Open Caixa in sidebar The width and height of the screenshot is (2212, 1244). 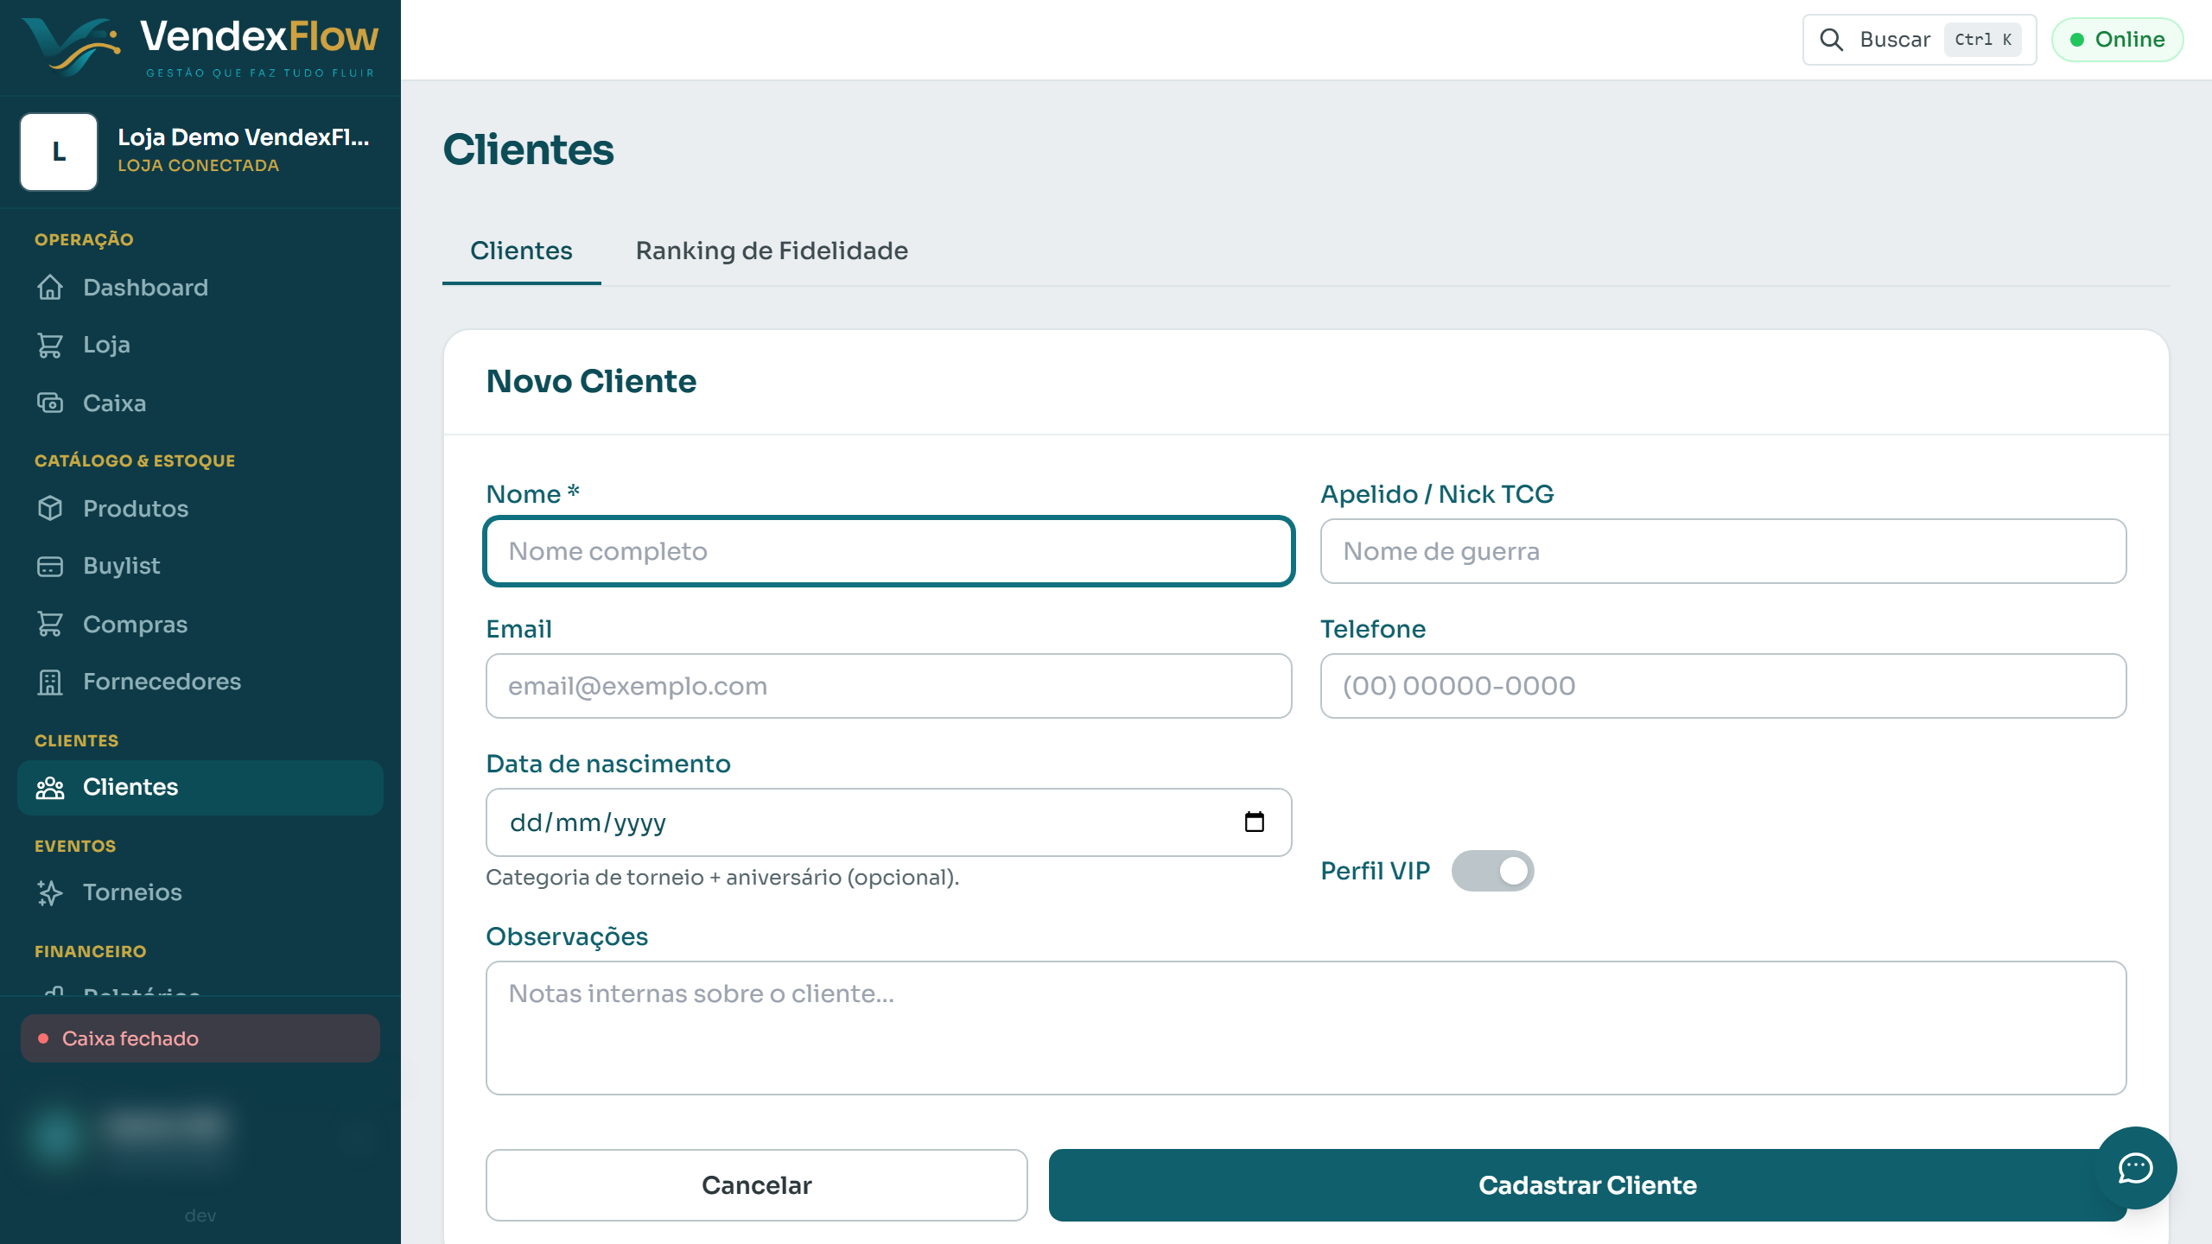coord(200,403)
